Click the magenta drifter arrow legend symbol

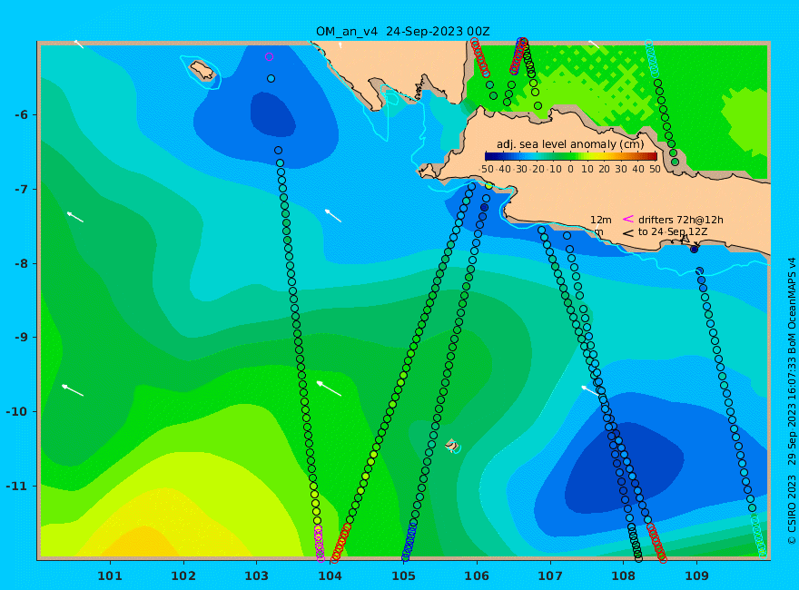click(628, 219)
